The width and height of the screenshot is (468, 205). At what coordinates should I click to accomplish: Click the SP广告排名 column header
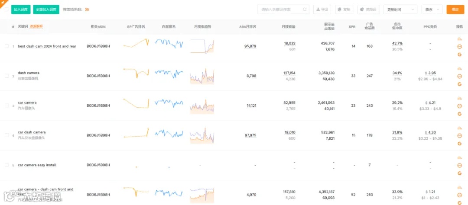coord(136,26)
